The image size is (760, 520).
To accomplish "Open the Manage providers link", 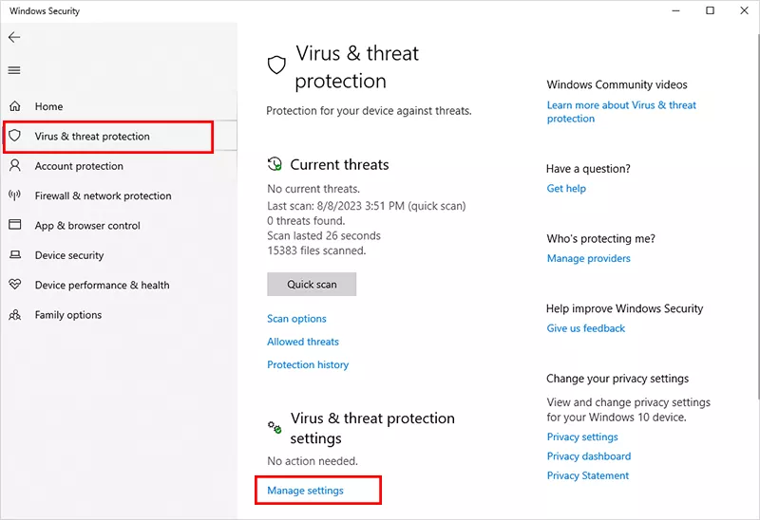I will tap(588, 258).
